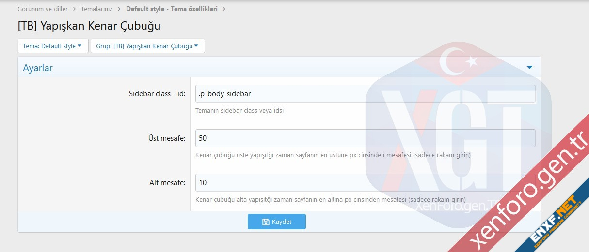Open the "Temalarınız" breadcrumb link
The width and height of the screenshot is (589, 252).
97,9
